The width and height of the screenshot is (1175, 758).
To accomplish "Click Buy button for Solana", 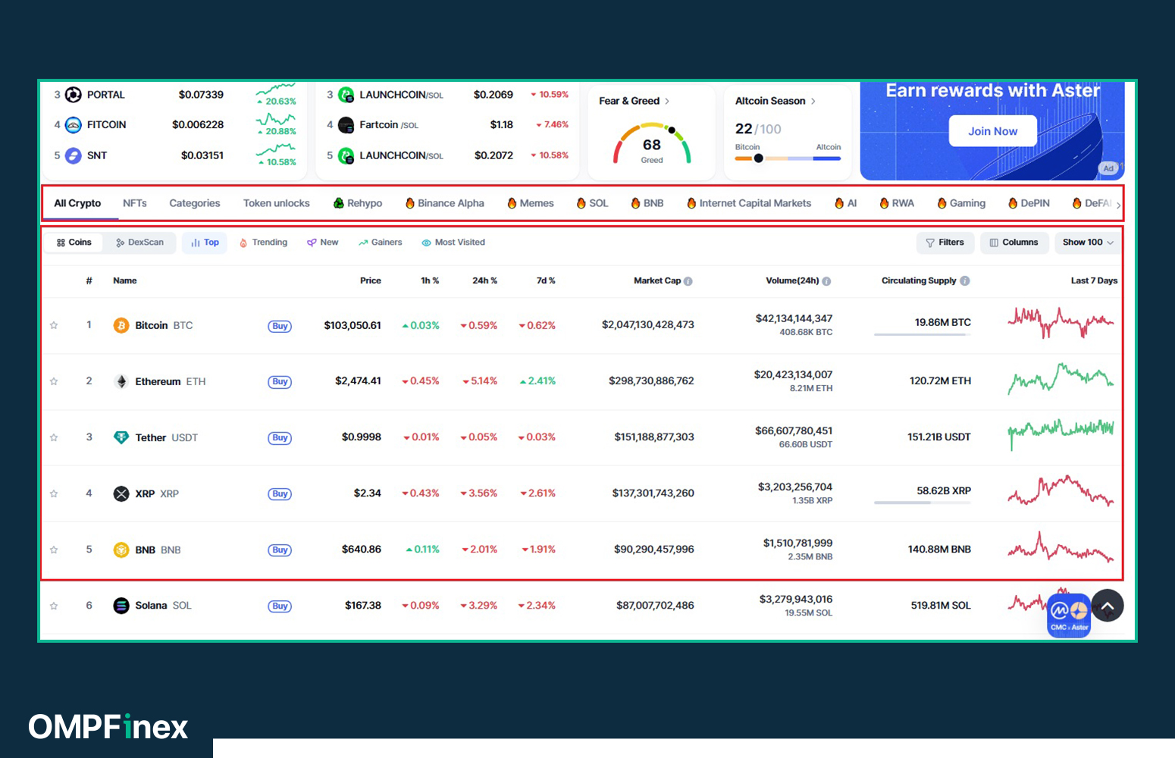I will (x=280, y=606).
